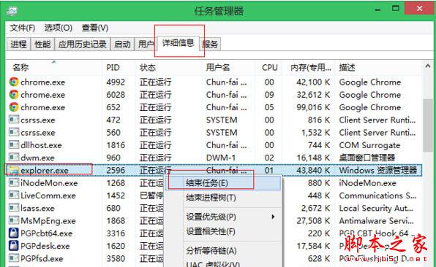Switch to the 启动 tab

coord(122,44)
